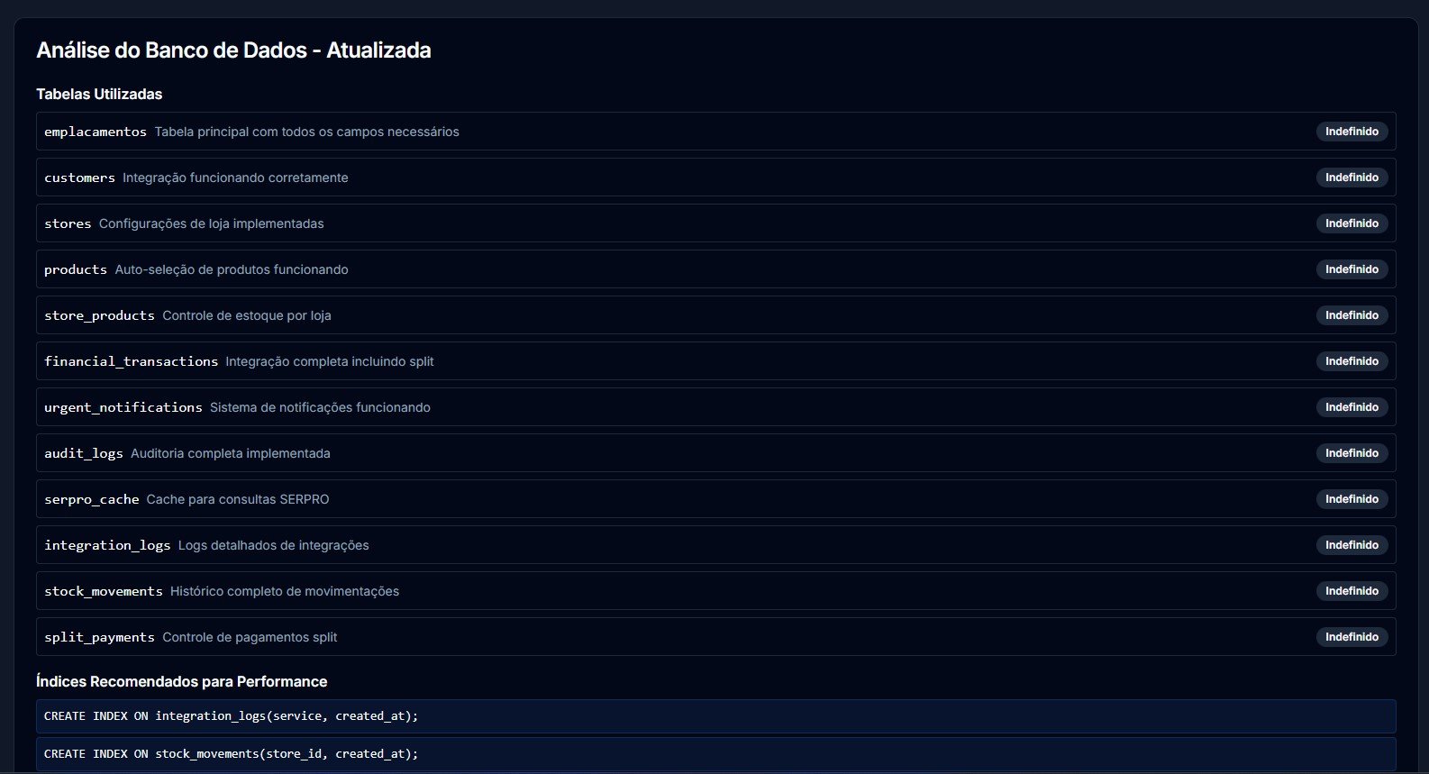The height and width of the screenshot is (774, 1429).
Task: Click the Indefinido badge in split_payments row
Action: point(1352,637)
